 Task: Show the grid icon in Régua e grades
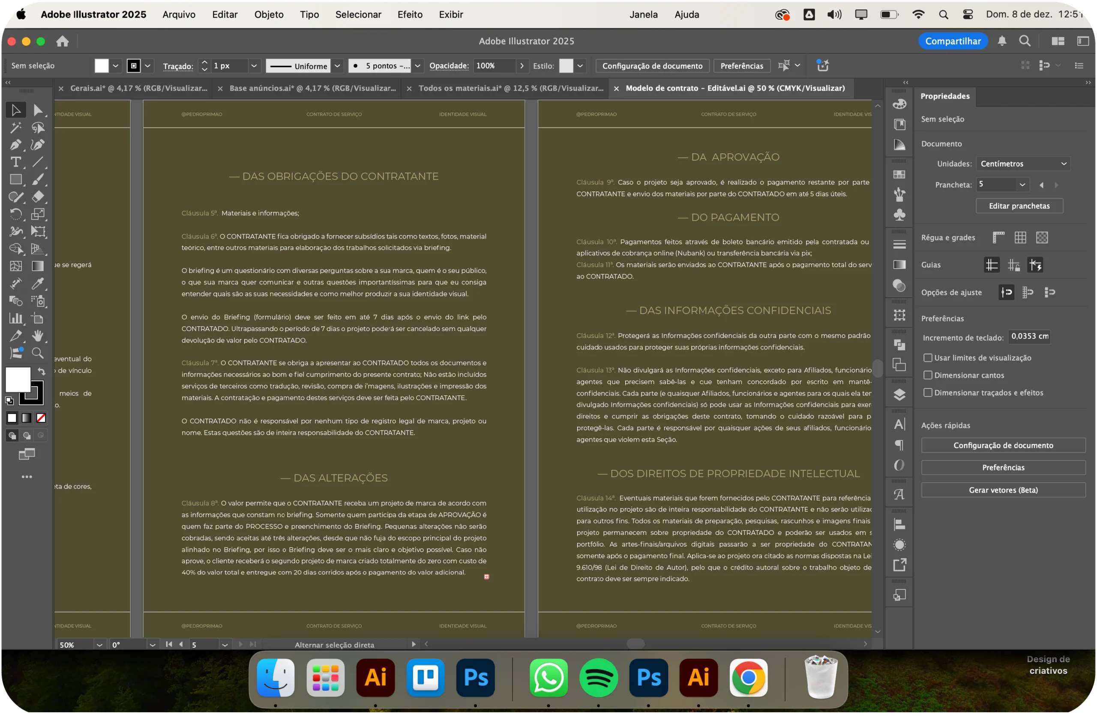(x=1020, y=238)
